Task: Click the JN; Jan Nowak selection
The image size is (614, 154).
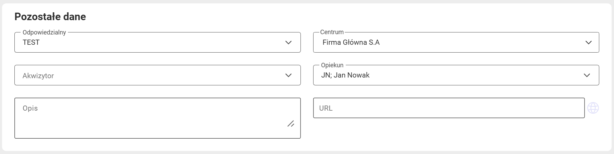Action: pyautogui.click(x=345, y=75)
